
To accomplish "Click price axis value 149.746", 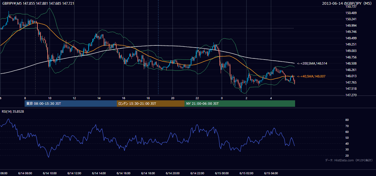I will point(351,32).
